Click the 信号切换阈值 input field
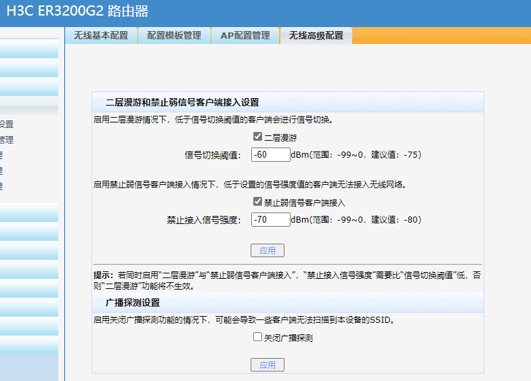The image size is (531, 381). [271, 154]
